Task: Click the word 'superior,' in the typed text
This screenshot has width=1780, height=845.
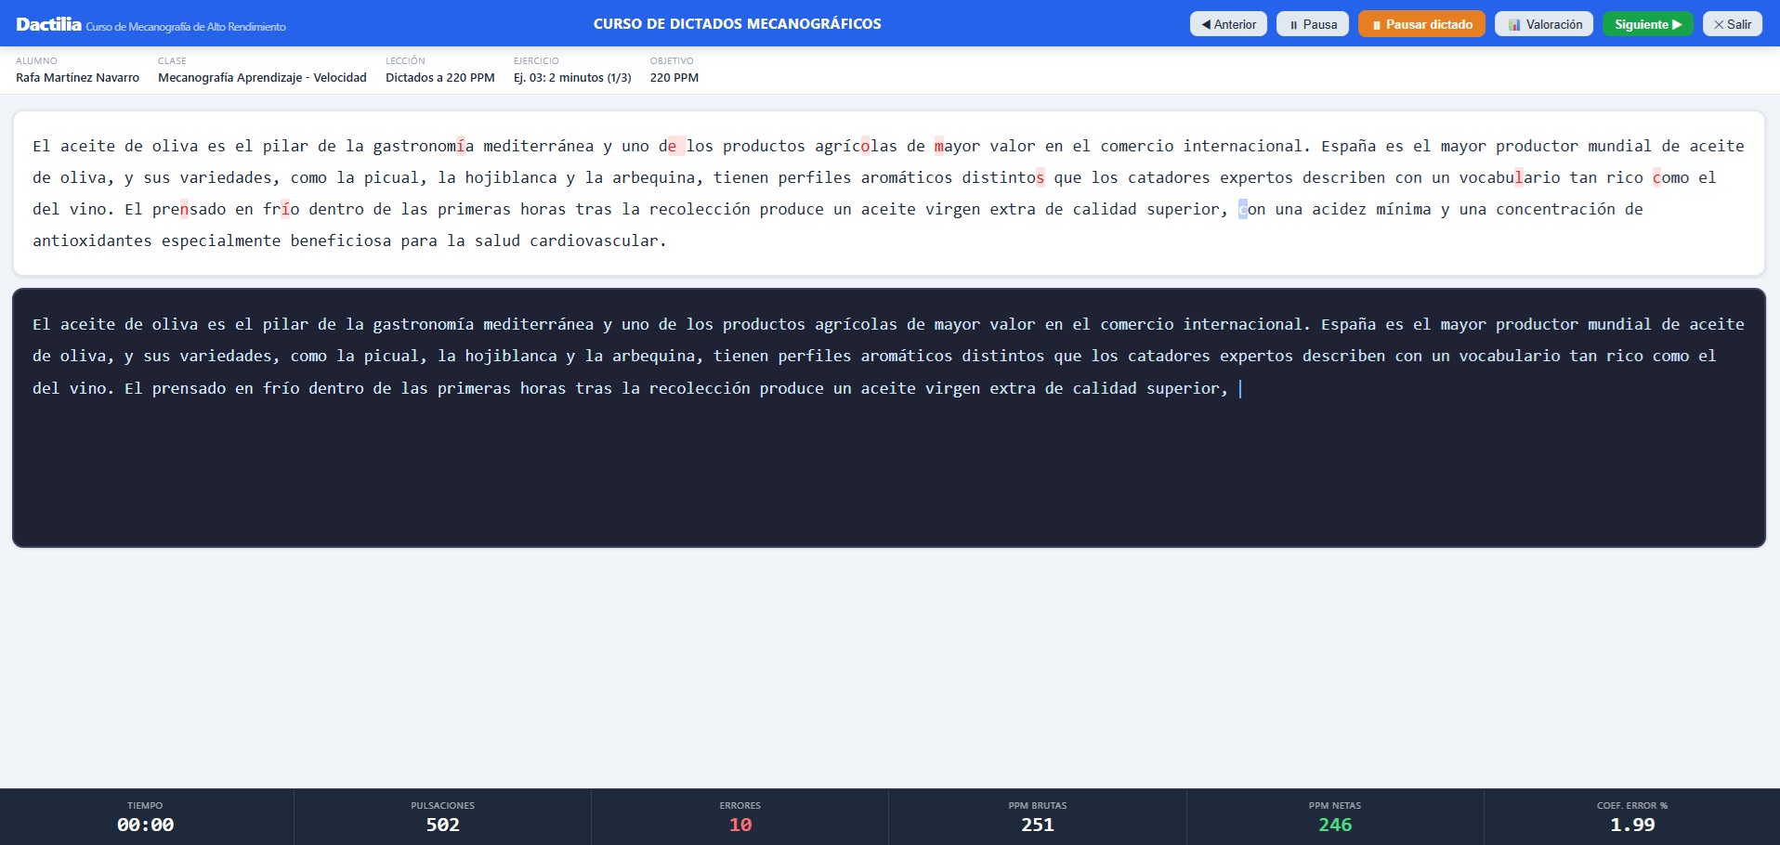Action: point(1187,388)
